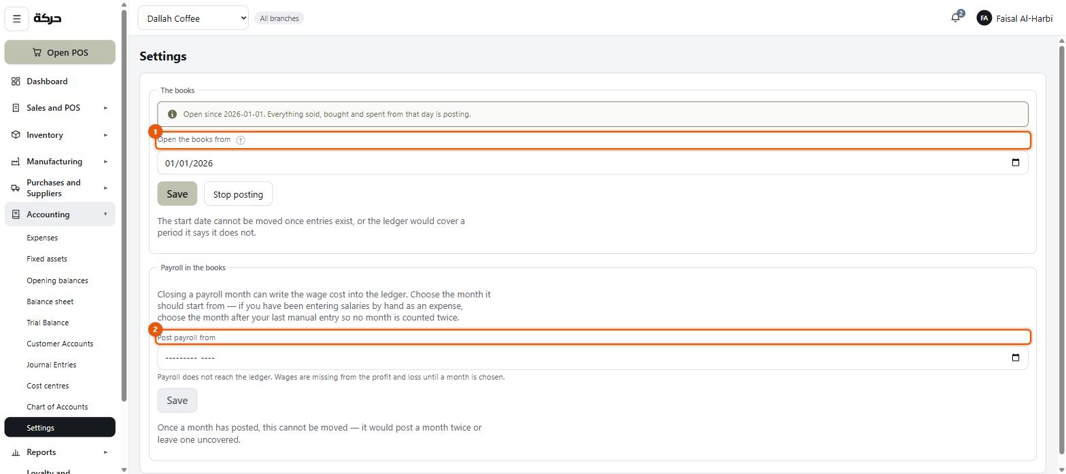Click the Stop posting button
Image resolution: width=1066 pixels, height=474 pixels.
click(x=238, y=194)
